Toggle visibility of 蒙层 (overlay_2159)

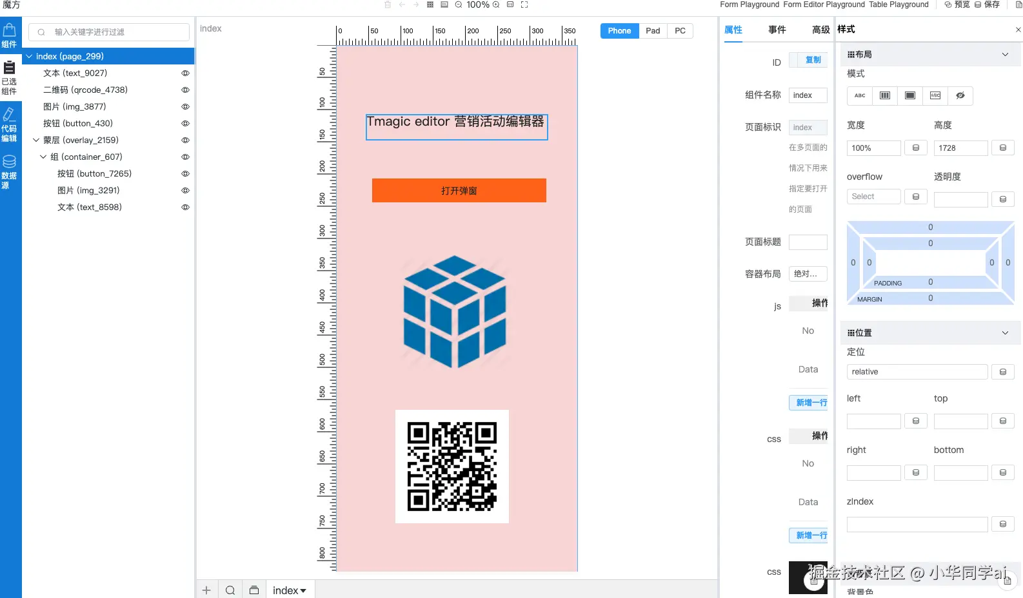pyautogui.click(x=185, y=140)
